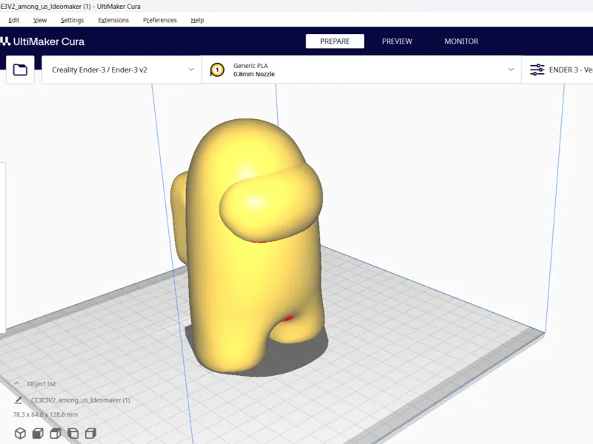This screenshot has height=444, width=593.
Task: Open the ENDER 3 profile settings panel
Action: (x=557, y=70)
